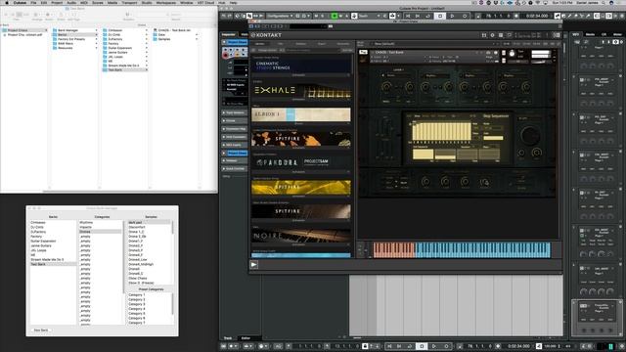Click the Preset Categories header button
Viewport: 626px width, 352px height.
pyautogui.click(x=151, y=289)
